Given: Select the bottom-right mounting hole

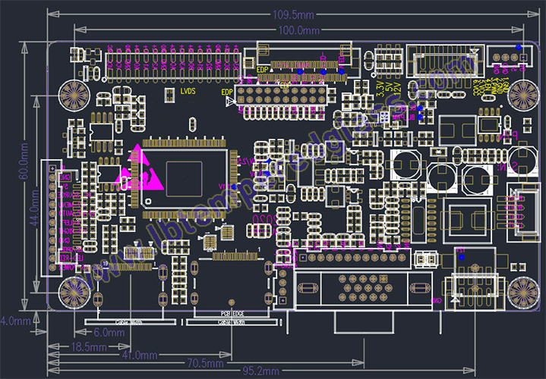Looking at the screenshot, I should (522, 292).
